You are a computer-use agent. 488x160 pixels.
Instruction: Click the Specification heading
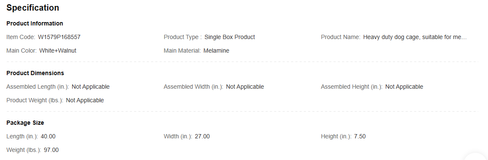(x=33, y=8)
